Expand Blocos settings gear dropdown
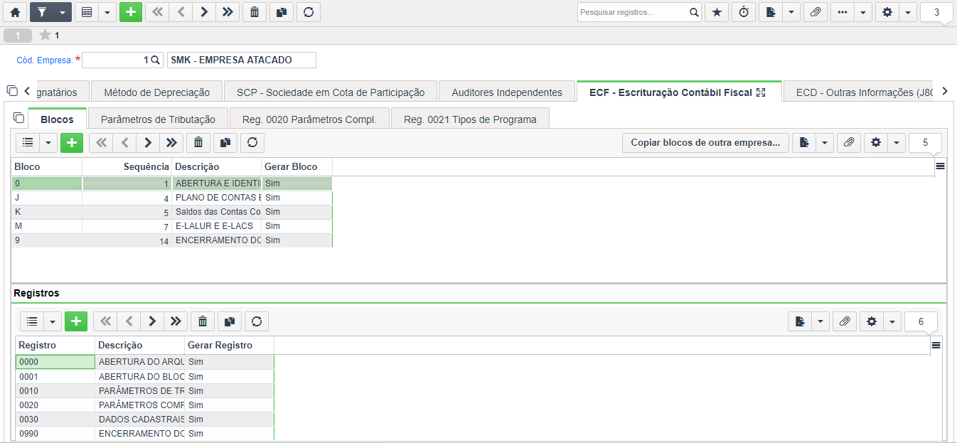This screenshot has width=957, height=443. point(897,142)
